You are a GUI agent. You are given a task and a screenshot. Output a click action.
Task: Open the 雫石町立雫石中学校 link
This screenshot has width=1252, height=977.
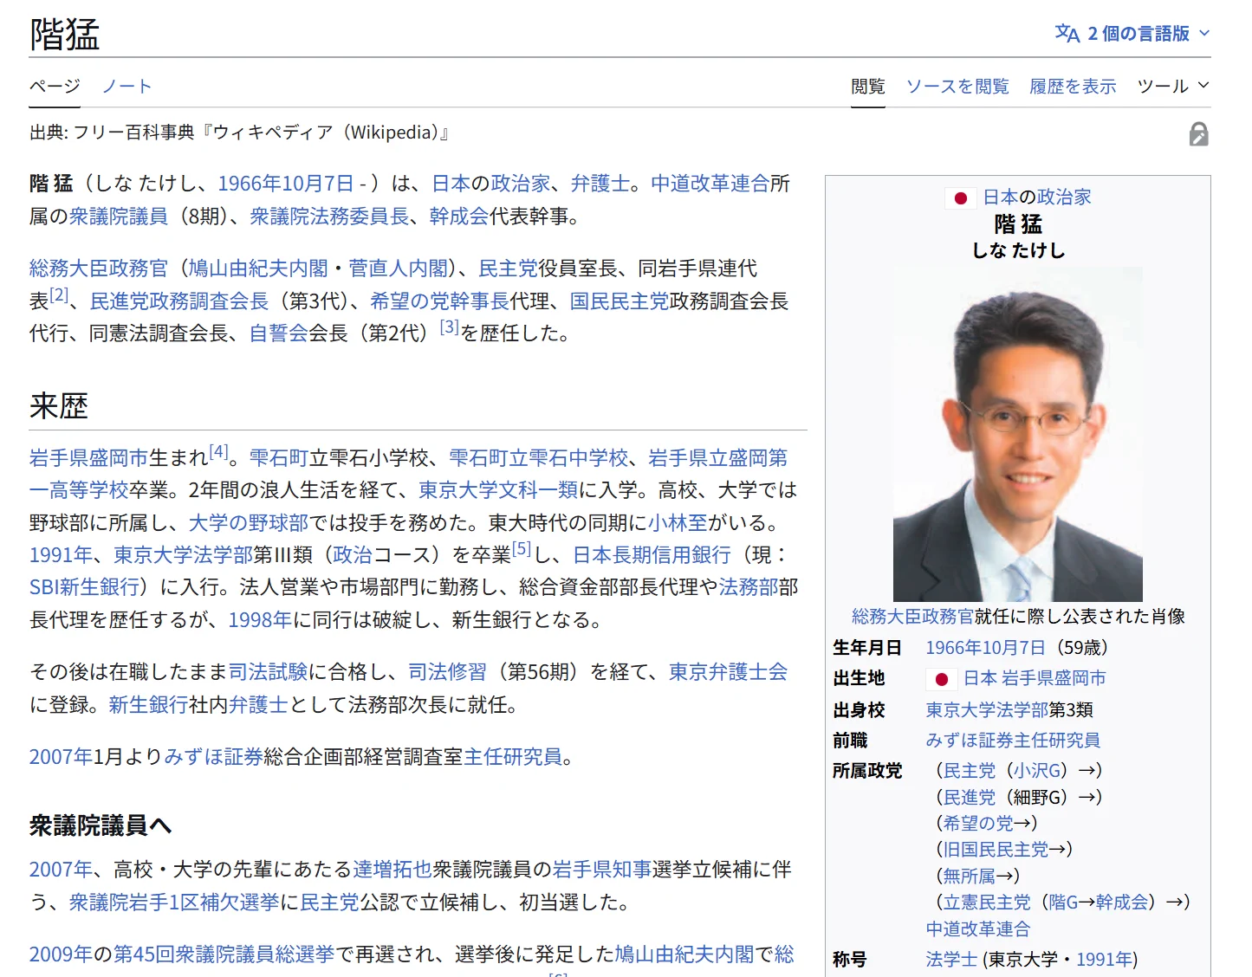point(538,457)
